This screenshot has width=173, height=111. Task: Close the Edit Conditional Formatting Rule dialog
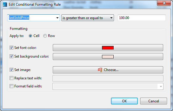(164, 3)
